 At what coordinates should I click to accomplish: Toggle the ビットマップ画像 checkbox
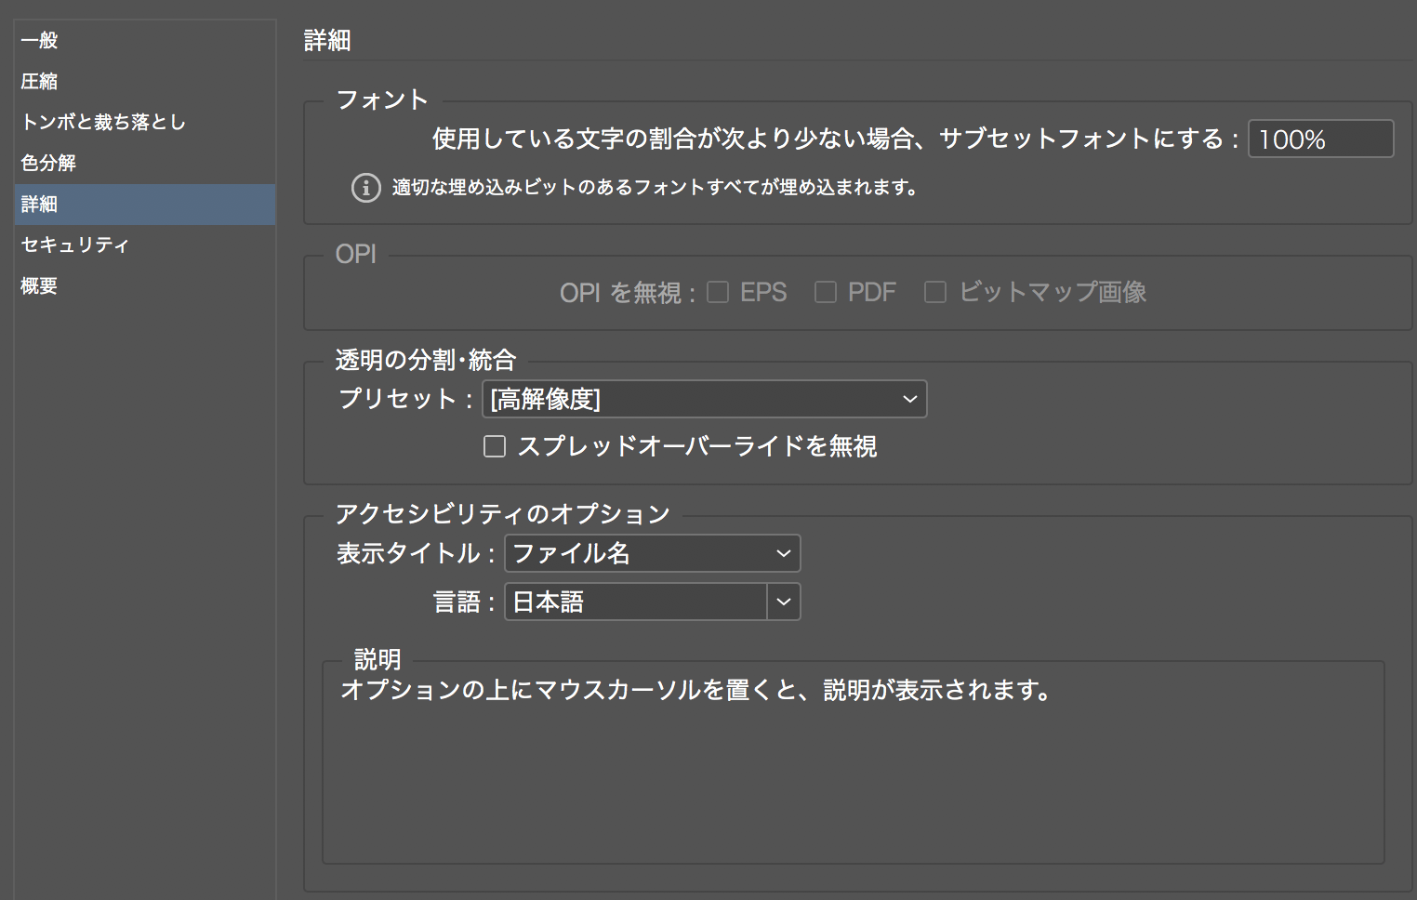tap(935, 293)
